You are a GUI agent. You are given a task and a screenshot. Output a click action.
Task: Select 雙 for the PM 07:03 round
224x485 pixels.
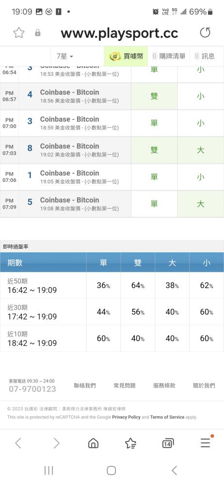pos(154,150)
